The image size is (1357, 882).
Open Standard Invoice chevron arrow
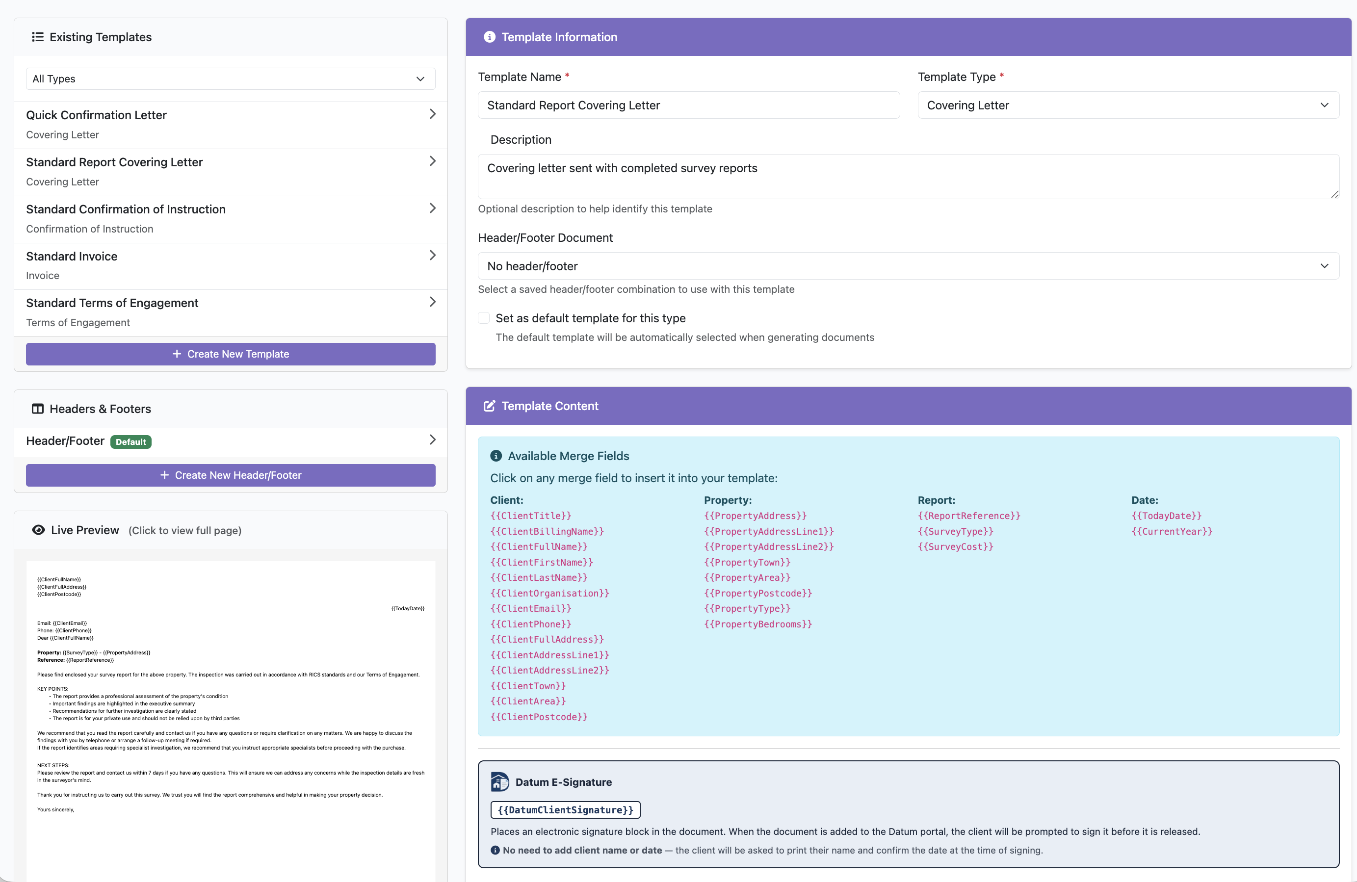432,256
